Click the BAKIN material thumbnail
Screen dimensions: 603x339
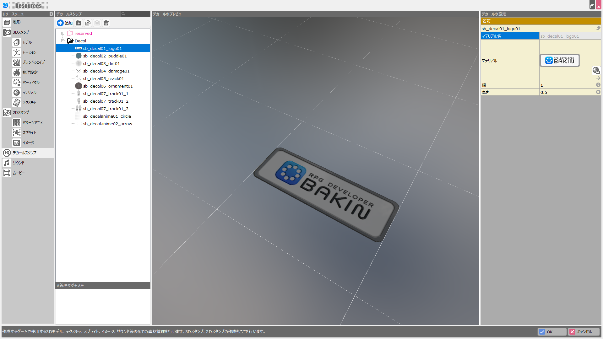click(560, 61)
